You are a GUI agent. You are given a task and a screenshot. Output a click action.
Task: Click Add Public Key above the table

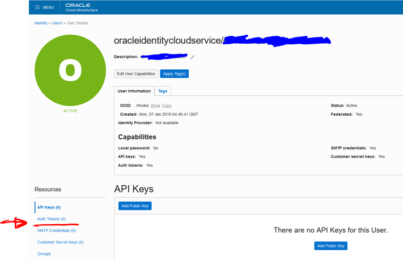135,206
